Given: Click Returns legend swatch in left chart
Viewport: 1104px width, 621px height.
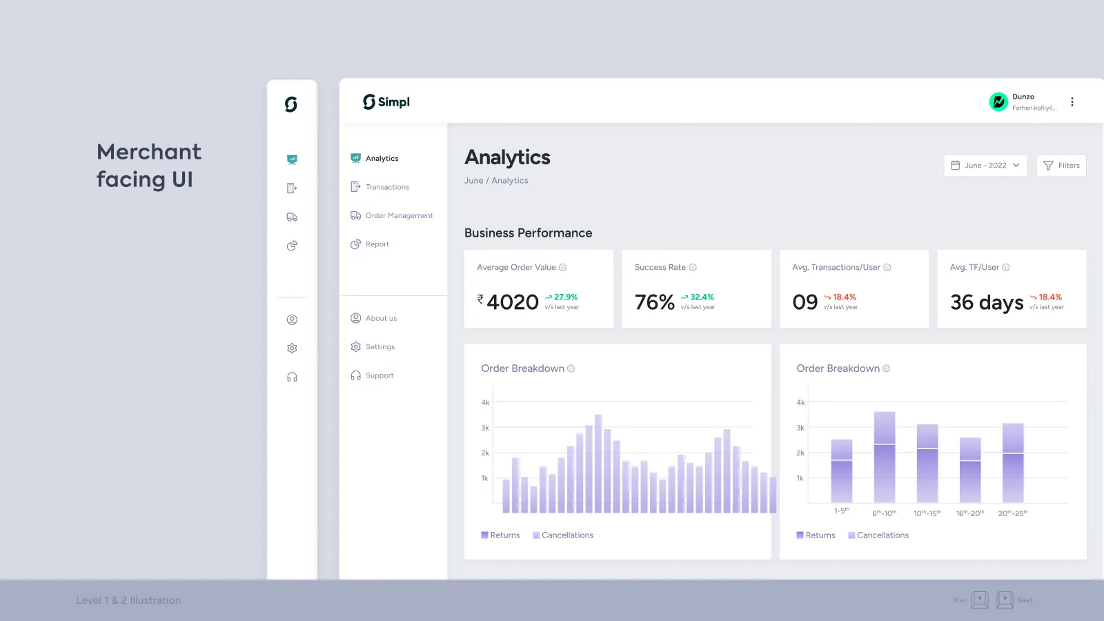Looking at the screenshot, I should coord(484,535).
